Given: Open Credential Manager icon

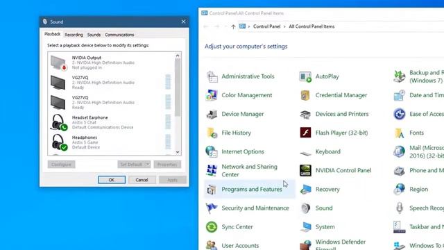Looking at the screenshot, I should point(305,95).
